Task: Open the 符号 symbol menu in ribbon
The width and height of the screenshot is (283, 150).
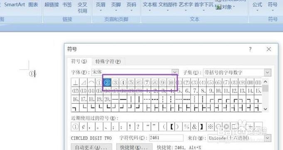Action: [273, 7]
